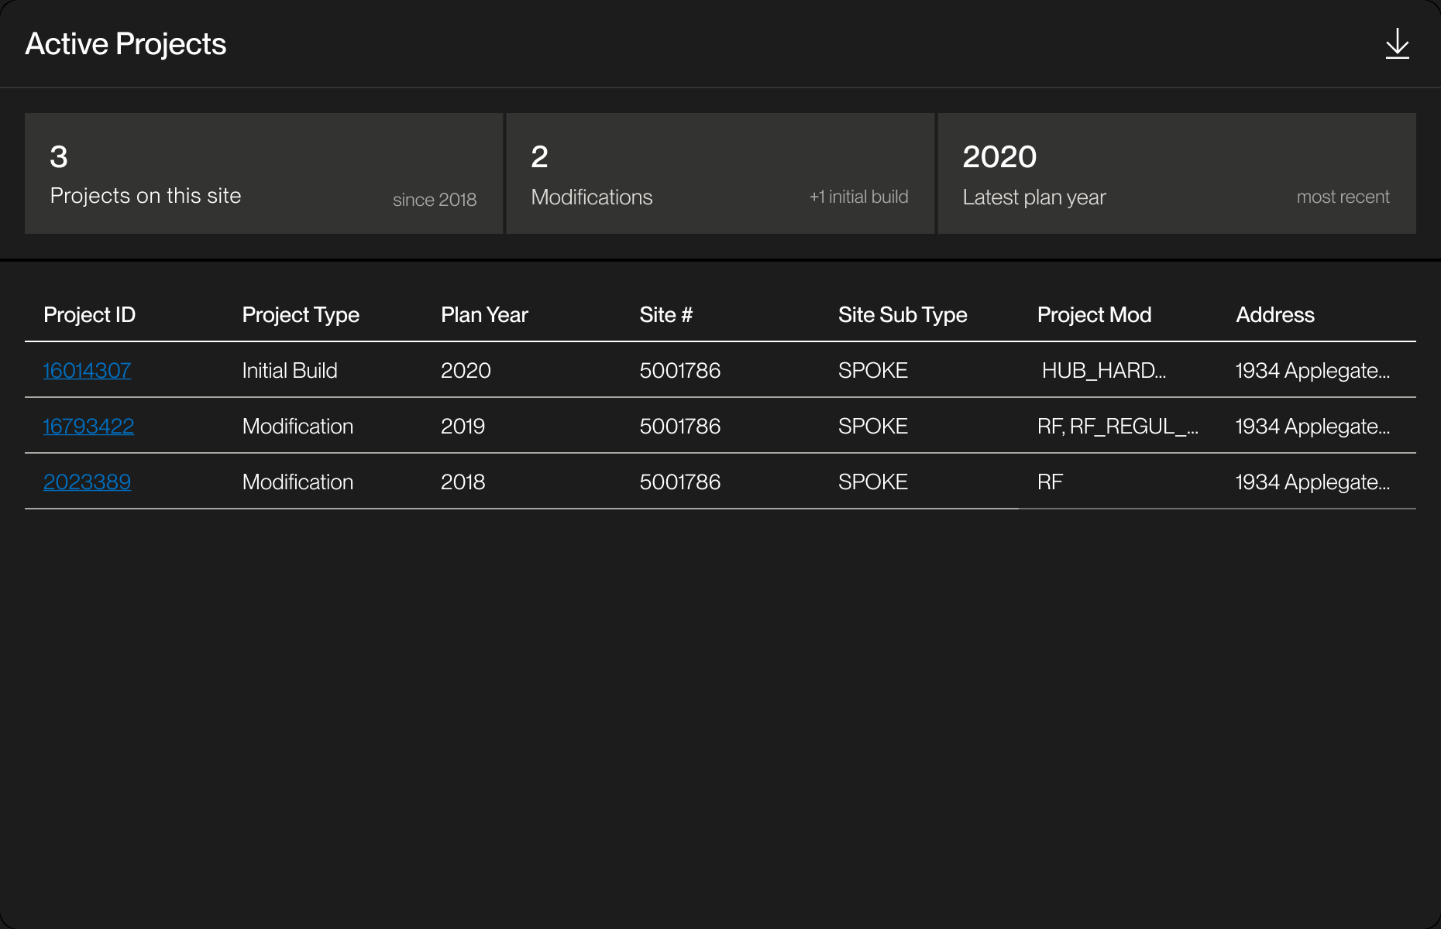The width and height of the screenshot is (1441, 929).
Task: Click the Modification type cell in 2018 row
Action: 297,482
